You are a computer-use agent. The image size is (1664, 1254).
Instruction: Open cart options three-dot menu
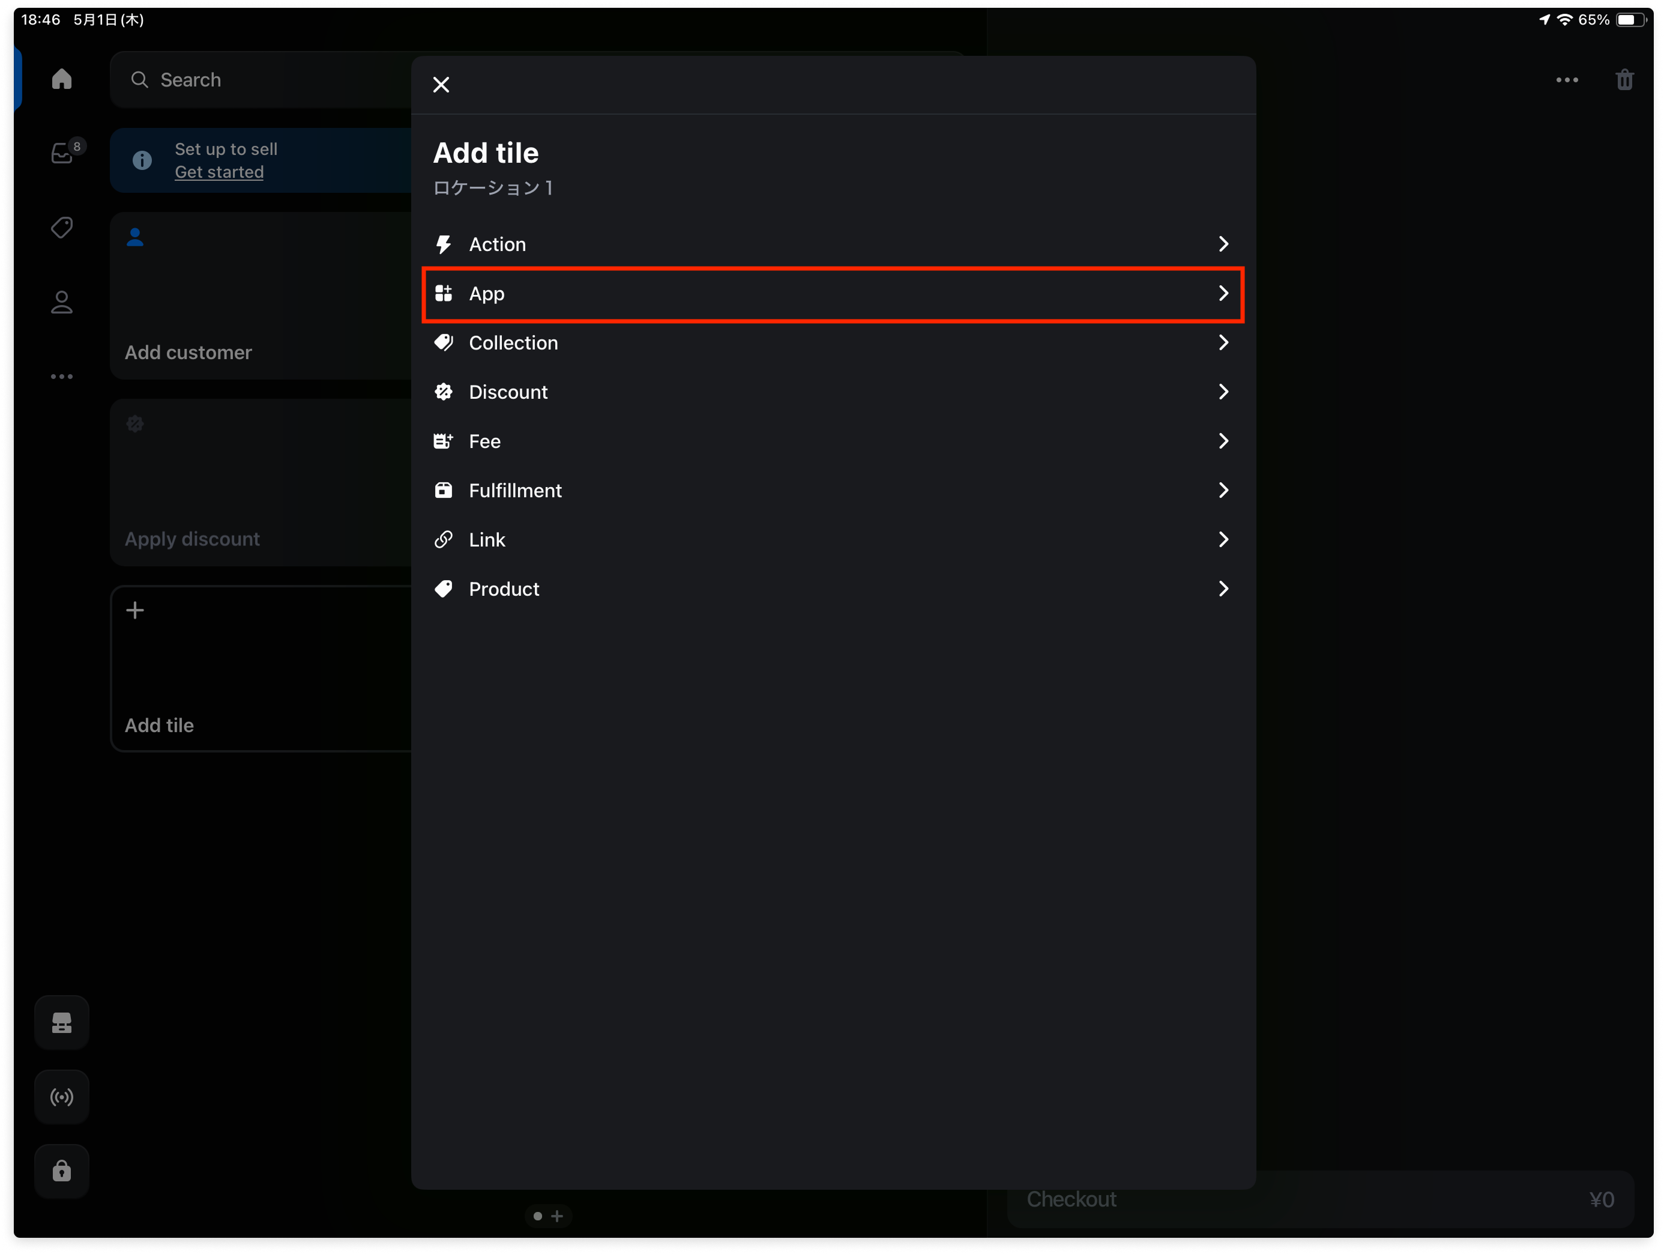[1568, 80]
